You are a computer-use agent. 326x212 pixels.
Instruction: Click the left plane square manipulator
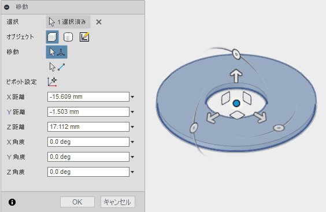click(x=225, y=98)
